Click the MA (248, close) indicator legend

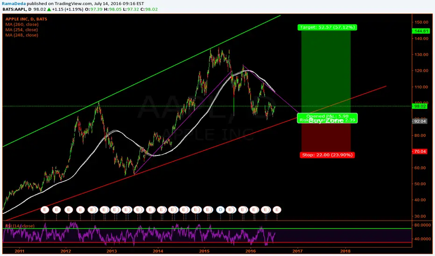click(21, 35)
